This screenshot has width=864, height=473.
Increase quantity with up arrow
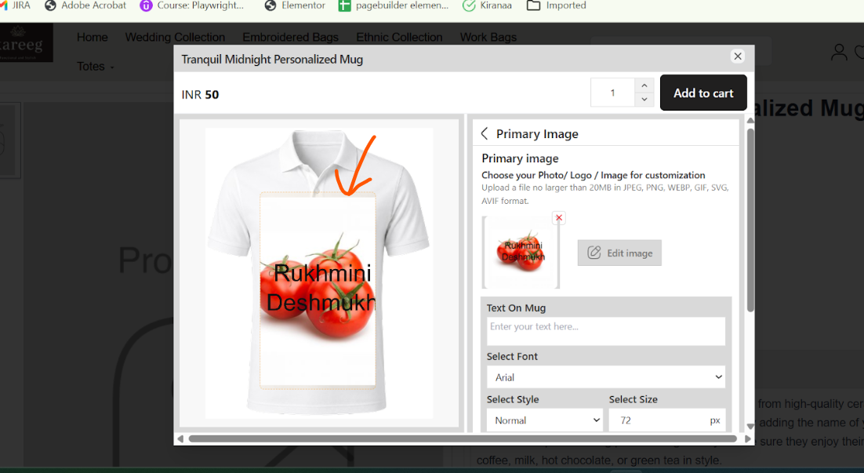pyautogui.click(x=644, y=86)
